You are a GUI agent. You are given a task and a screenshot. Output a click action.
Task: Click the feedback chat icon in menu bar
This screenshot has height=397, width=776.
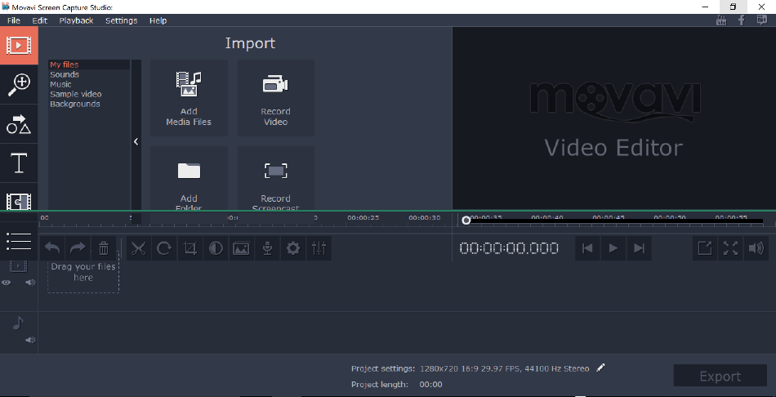point(761,20)
